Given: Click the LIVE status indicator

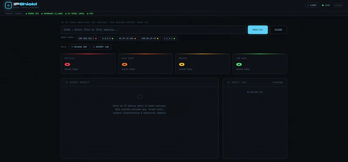Looking at the screenshot, I should tap(326, 5).
